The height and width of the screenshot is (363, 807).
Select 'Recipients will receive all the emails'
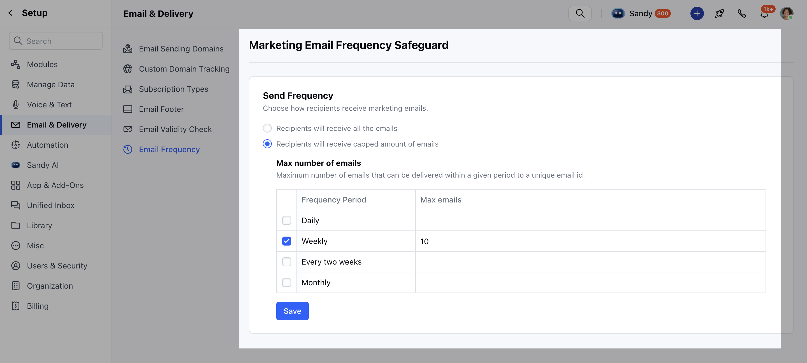pos(267,128)
